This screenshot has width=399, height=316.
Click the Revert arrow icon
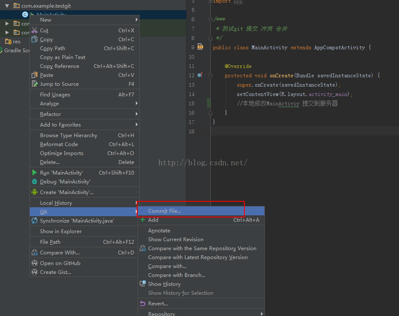(x=143, y=304)
